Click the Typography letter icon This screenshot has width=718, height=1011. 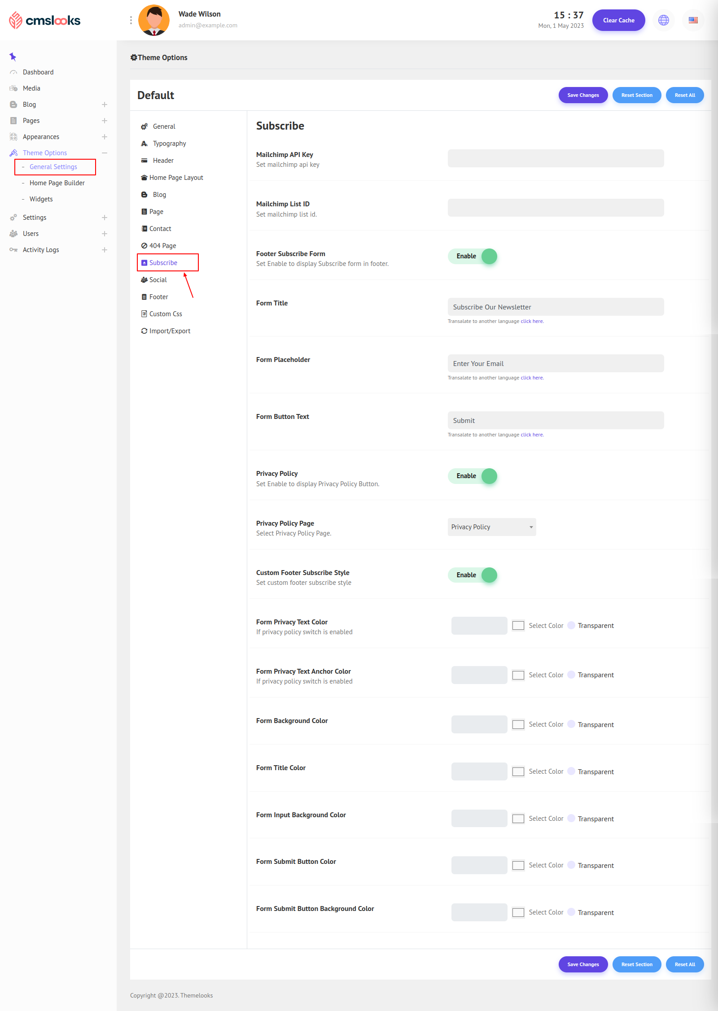pos(144,144)
